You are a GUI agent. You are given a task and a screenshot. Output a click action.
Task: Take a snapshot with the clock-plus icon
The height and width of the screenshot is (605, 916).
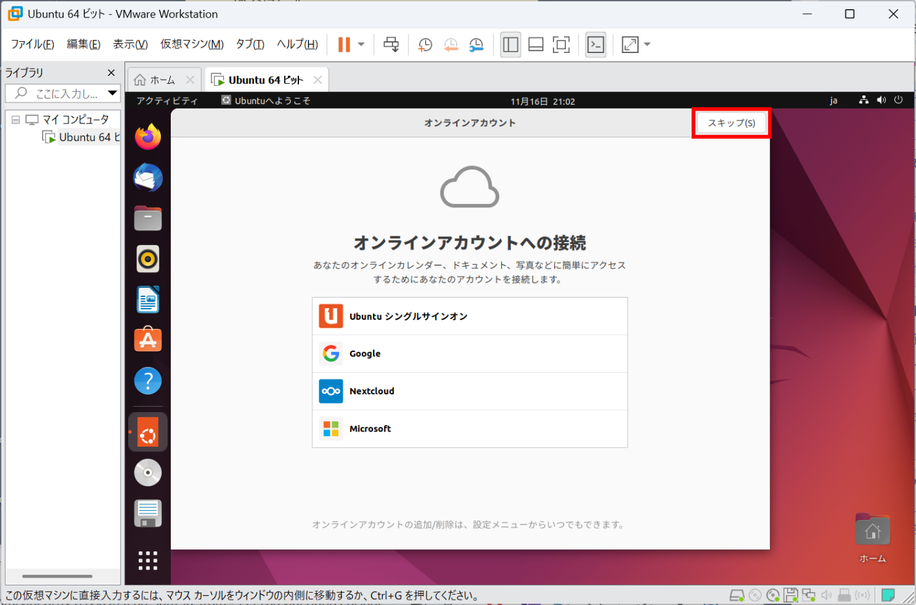(425, 44)
